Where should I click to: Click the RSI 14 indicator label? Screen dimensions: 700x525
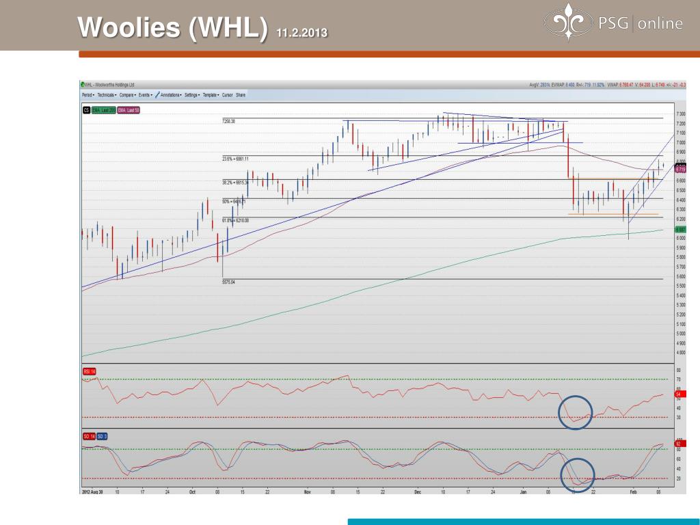[90, 371]
